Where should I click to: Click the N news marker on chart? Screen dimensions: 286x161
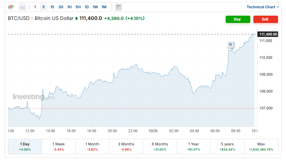[230, 45]
